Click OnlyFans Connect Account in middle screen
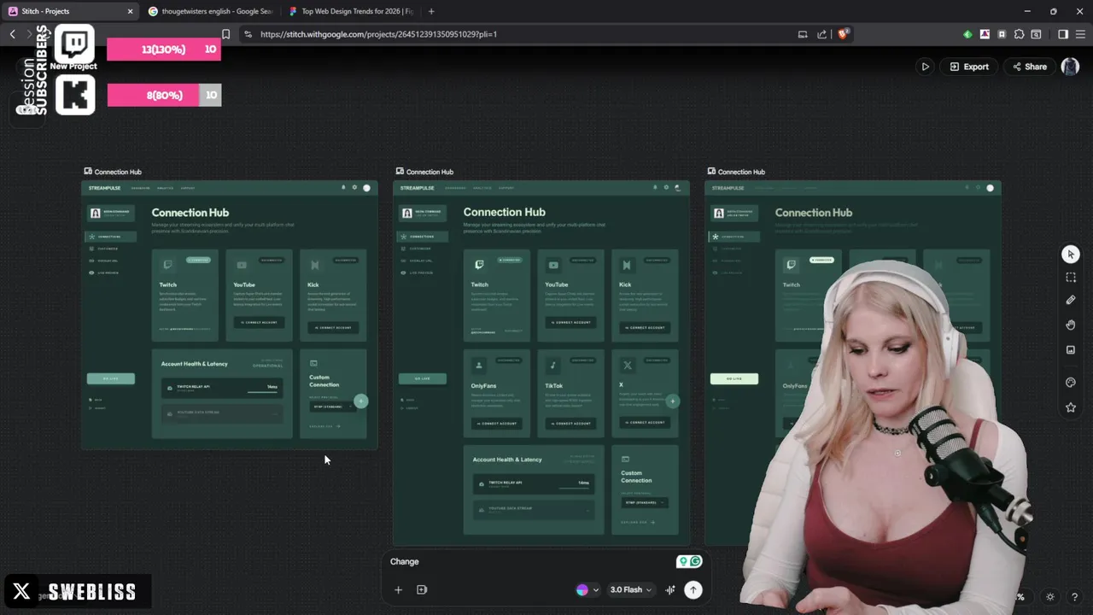 pos(497,423)
